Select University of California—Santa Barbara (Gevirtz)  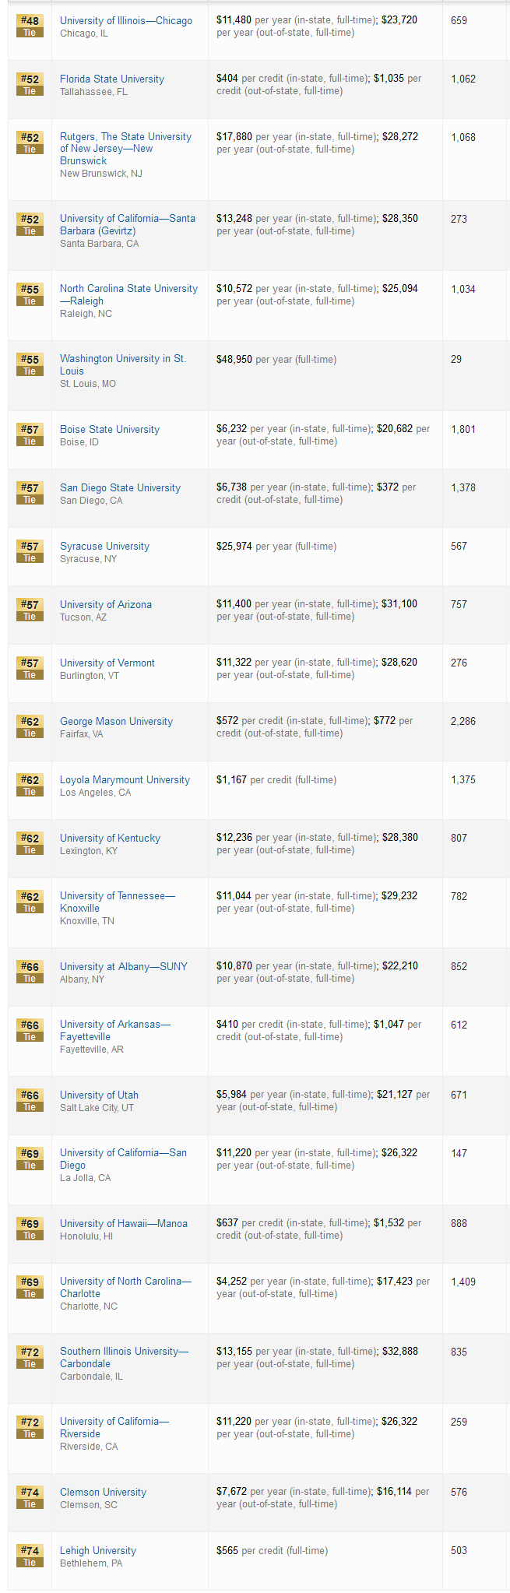pos(128,225)
